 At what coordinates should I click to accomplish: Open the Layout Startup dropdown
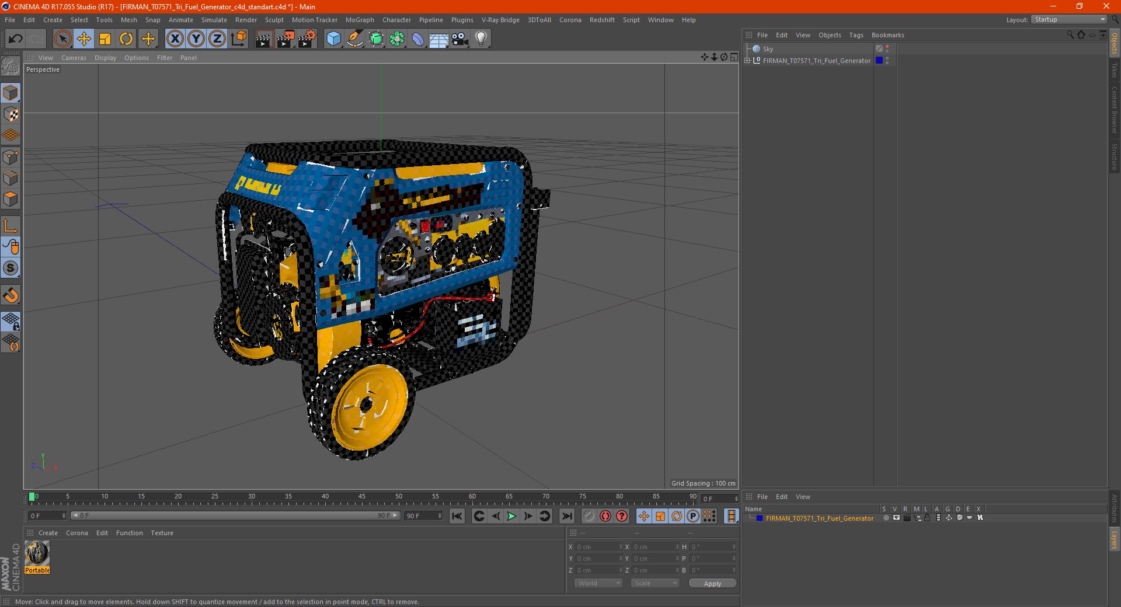click(1069, 20)
